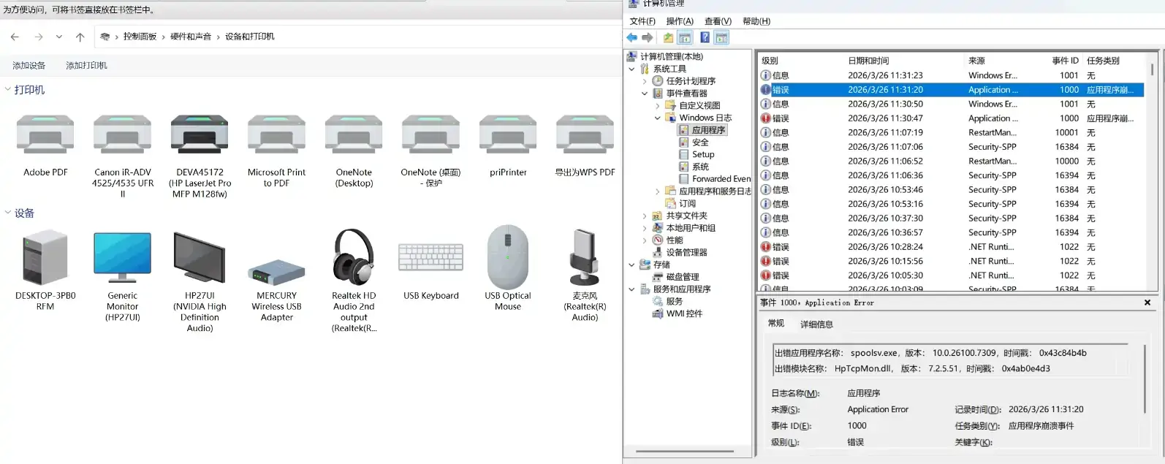
Task: Collapse the 存储 tree node
Action: click(632, 265)
